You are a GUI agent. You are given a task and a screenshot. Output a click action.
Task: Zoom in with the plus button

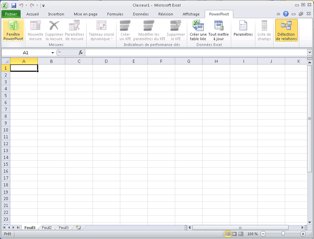303,234
